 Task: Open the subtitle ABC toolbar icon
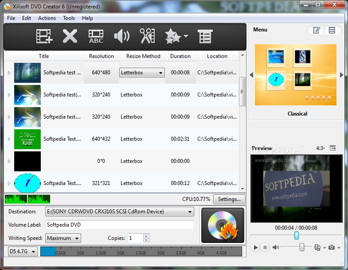(96, 37)
